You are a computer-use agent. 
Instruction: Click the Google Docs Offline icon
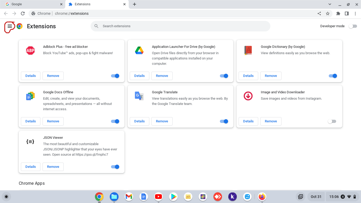click(30, 96)
